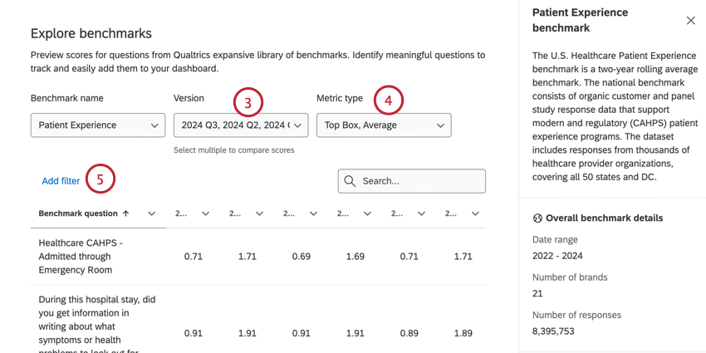The width and height of the screenshot is (706, 353).
Task: Open third score column header menu chevron
Action: coord(313,213)
